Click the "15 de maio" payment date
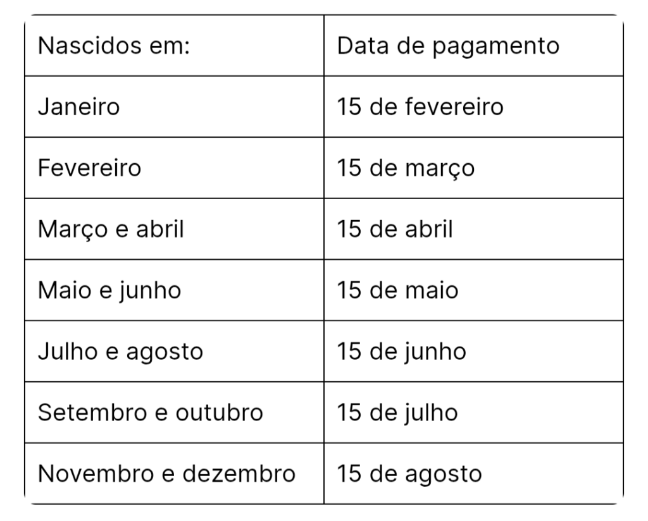Image resolution: width=648 pixels, height=521 pixels. pyautogui.click(x=398, y=290)
